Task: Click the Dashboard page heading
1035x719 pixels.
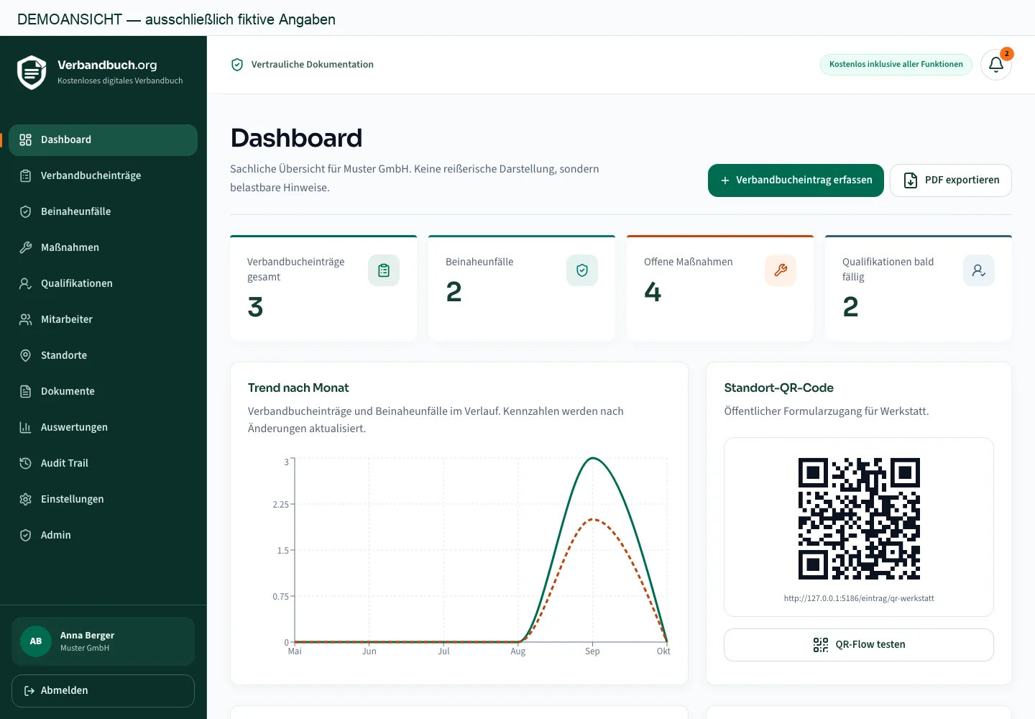Action: click(x=296, y=138)
